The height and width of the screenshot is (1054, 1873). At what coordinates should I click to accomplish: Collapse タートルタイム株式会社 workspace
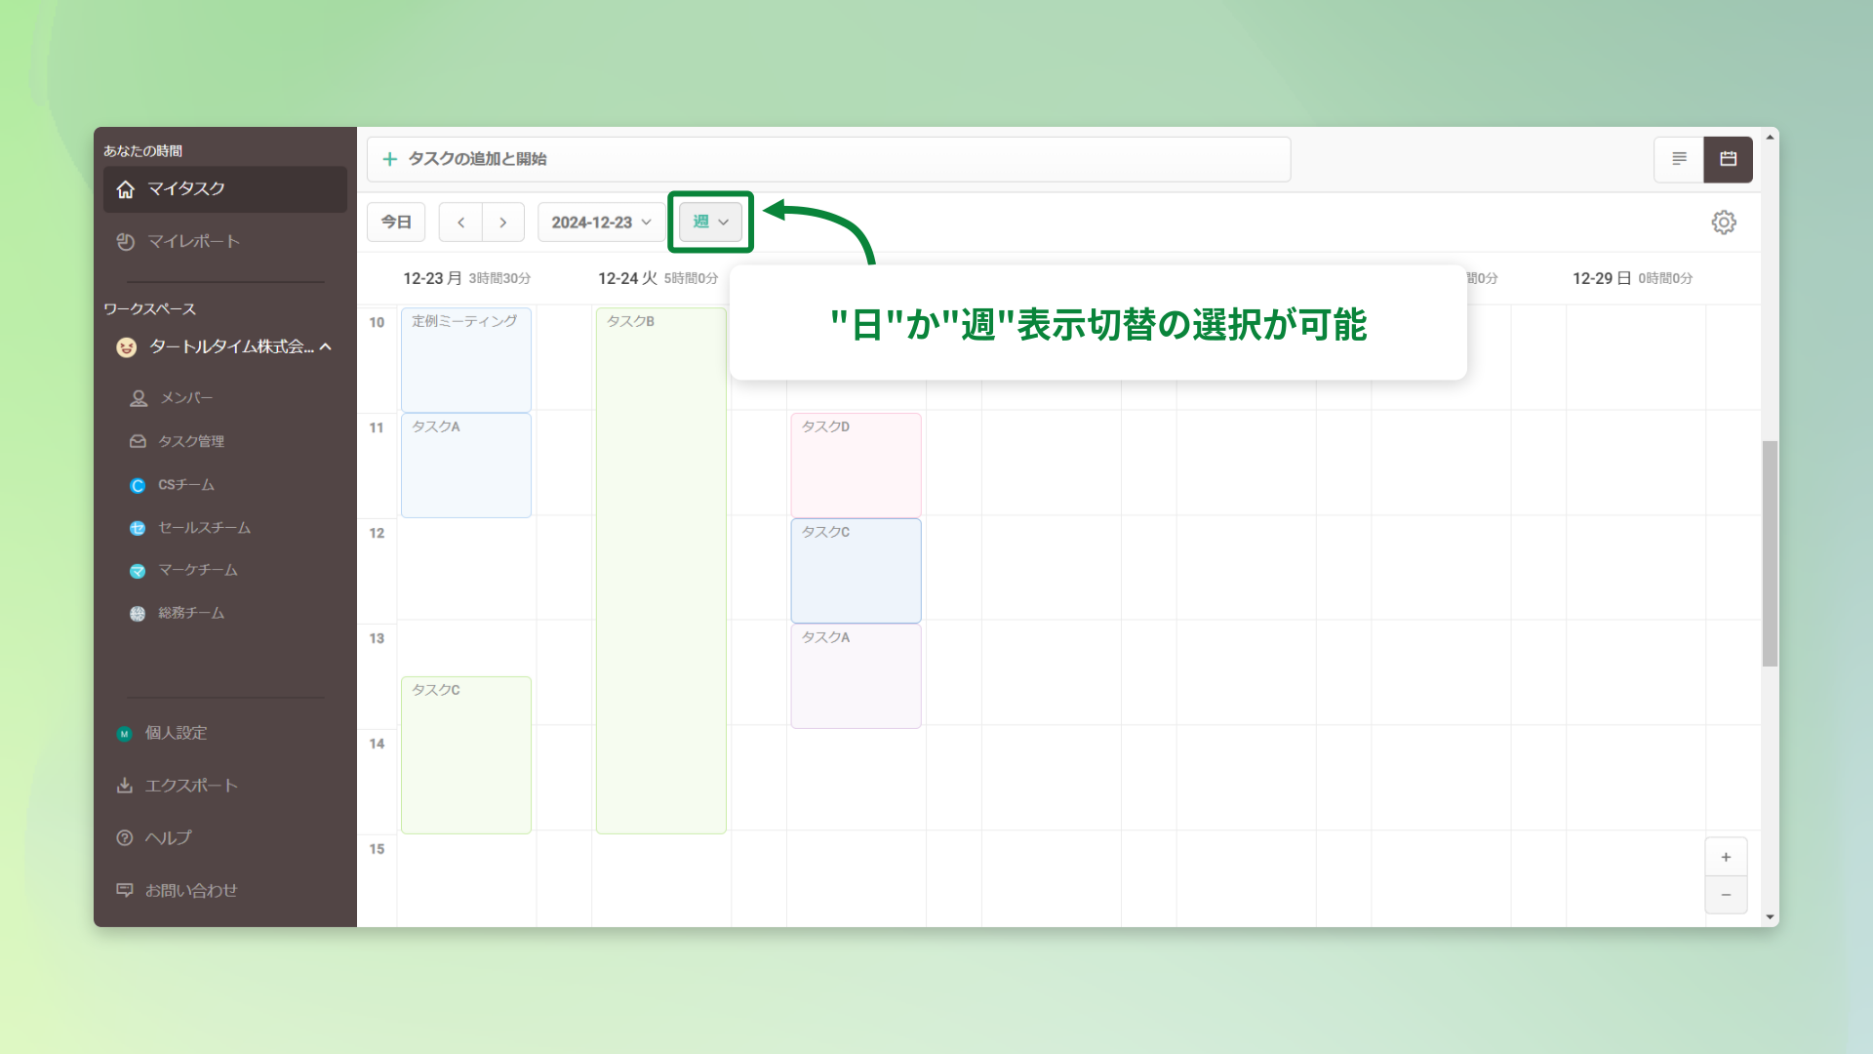coord(326,346)
